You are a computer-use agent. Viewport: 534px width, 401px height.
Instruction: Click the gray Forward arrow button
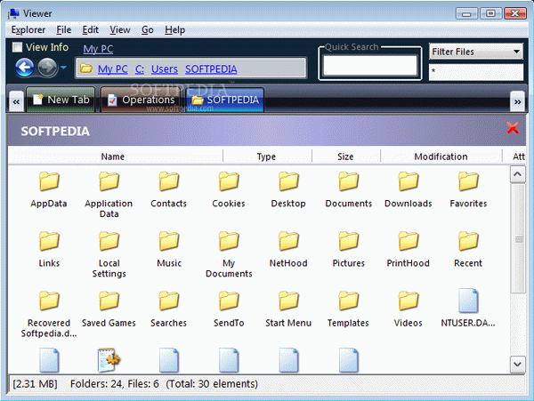click(x=47, y=68)
